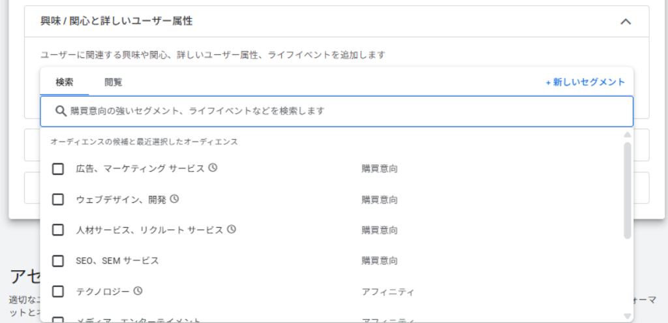Click clock icon beside テクノロジー
668x323 pixels.
pyautogui.click(x=138, y=290)
